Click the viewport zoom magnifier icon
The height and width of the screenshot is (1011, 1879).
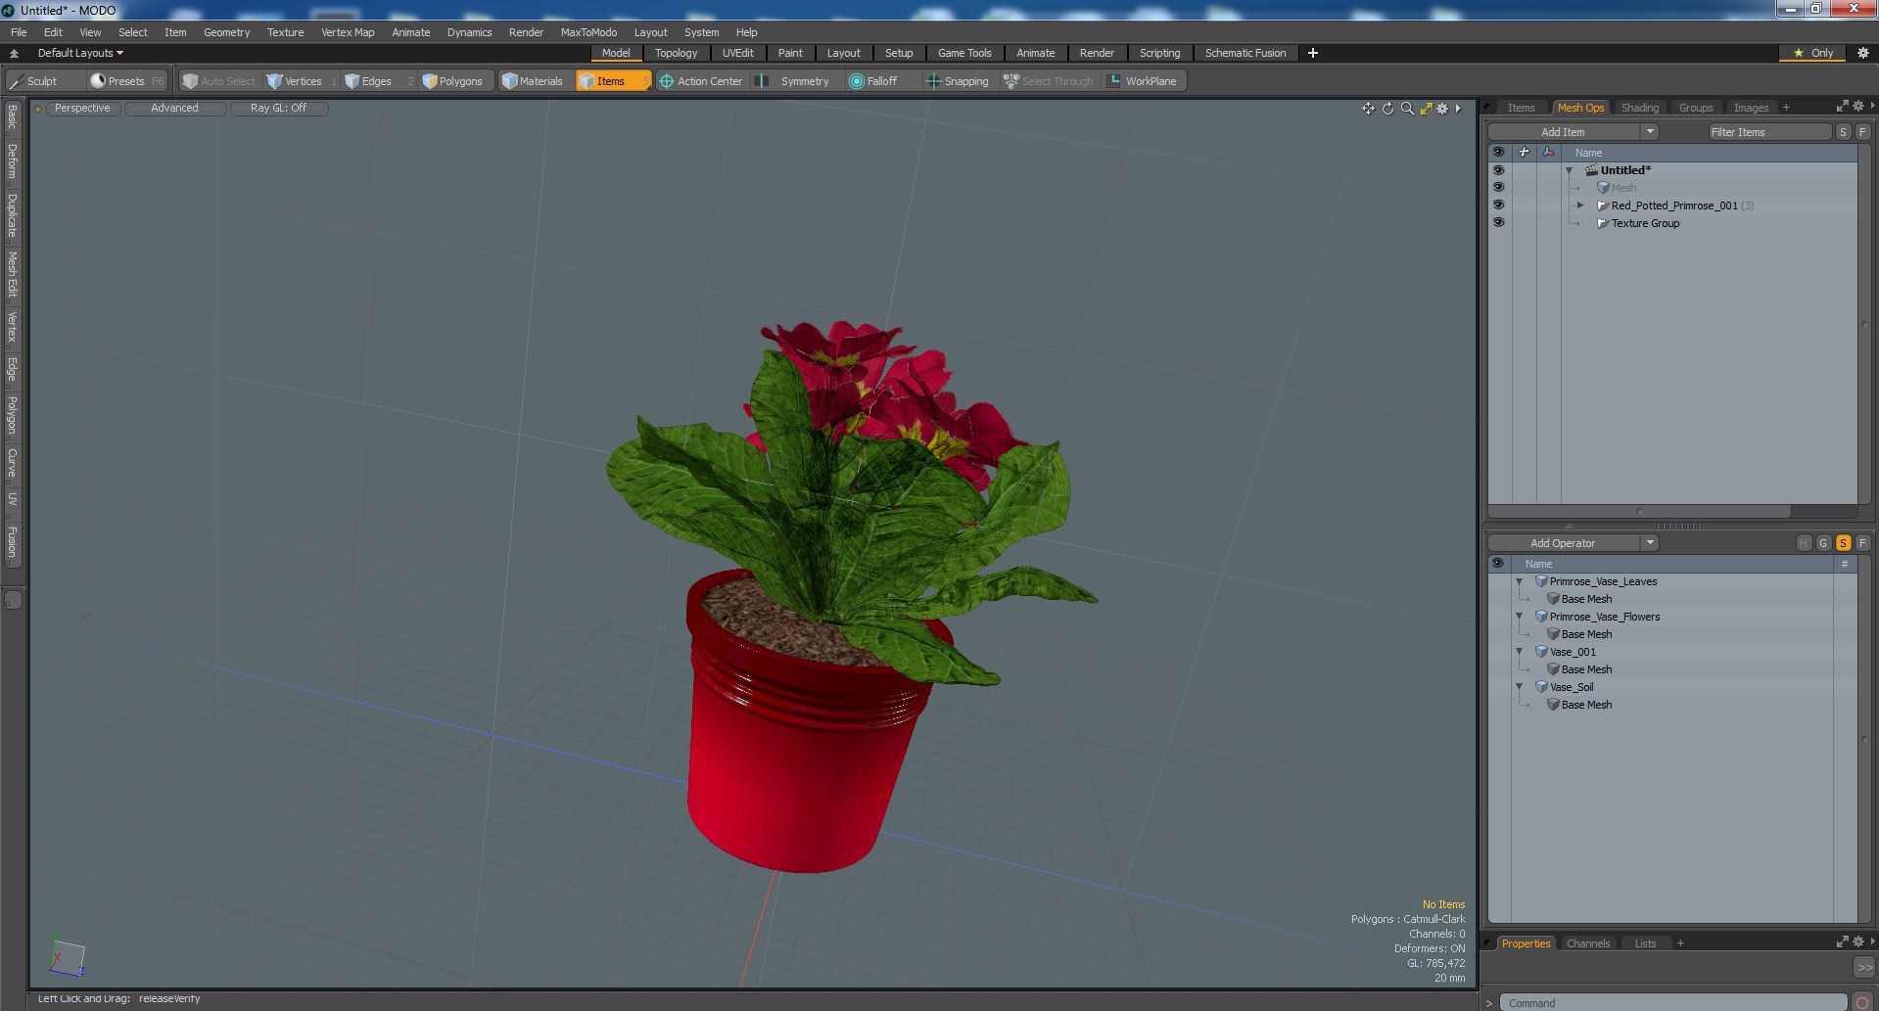(1407, 109)
